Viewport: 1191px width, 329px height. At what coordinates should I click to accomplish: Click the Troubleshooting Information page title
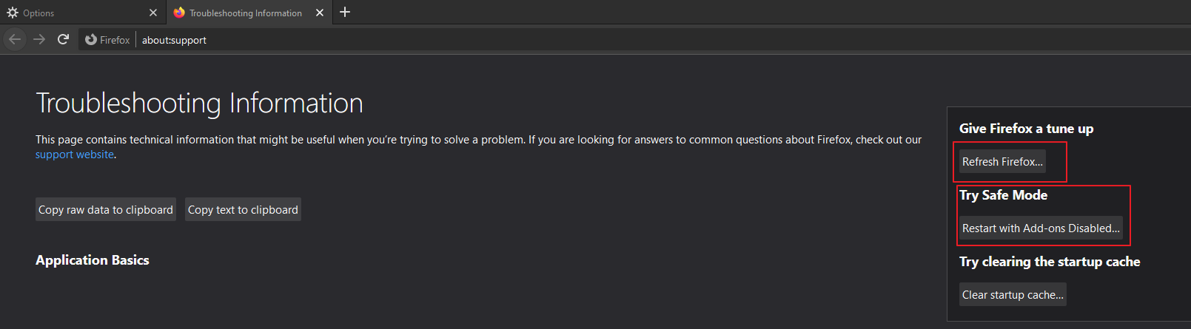tap(199, 104)
